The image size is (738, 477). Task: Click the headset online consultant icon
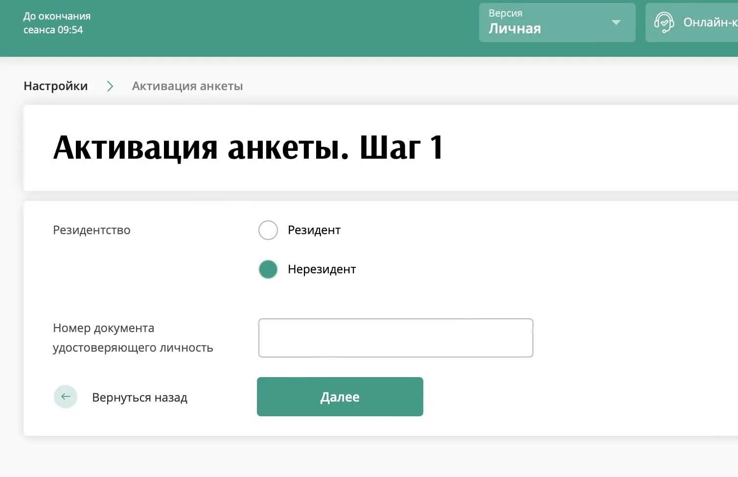[664, 23]
